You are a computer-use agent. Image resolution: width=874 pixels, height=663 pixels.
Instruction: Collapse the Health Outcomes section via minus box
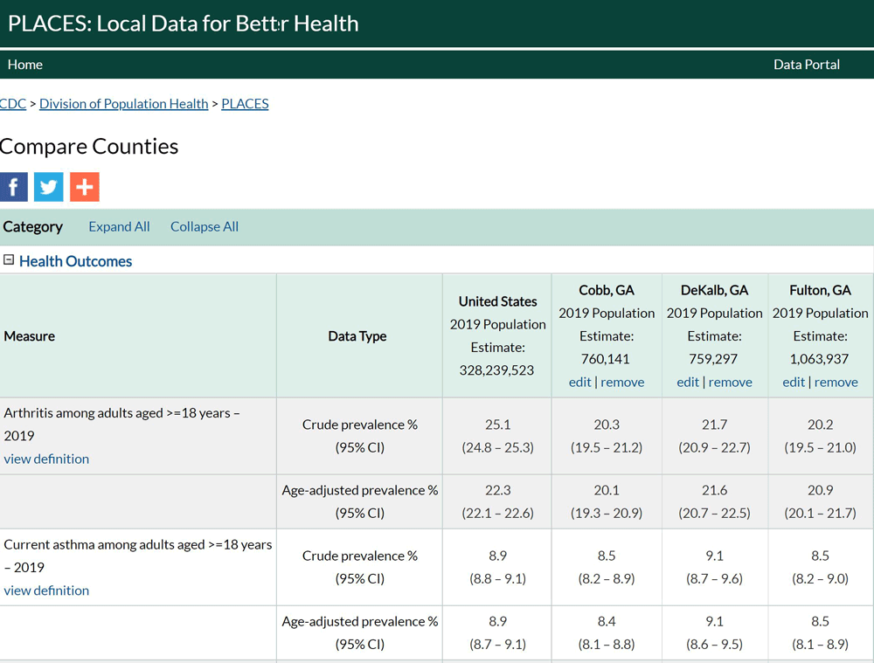tap(9, 260)
